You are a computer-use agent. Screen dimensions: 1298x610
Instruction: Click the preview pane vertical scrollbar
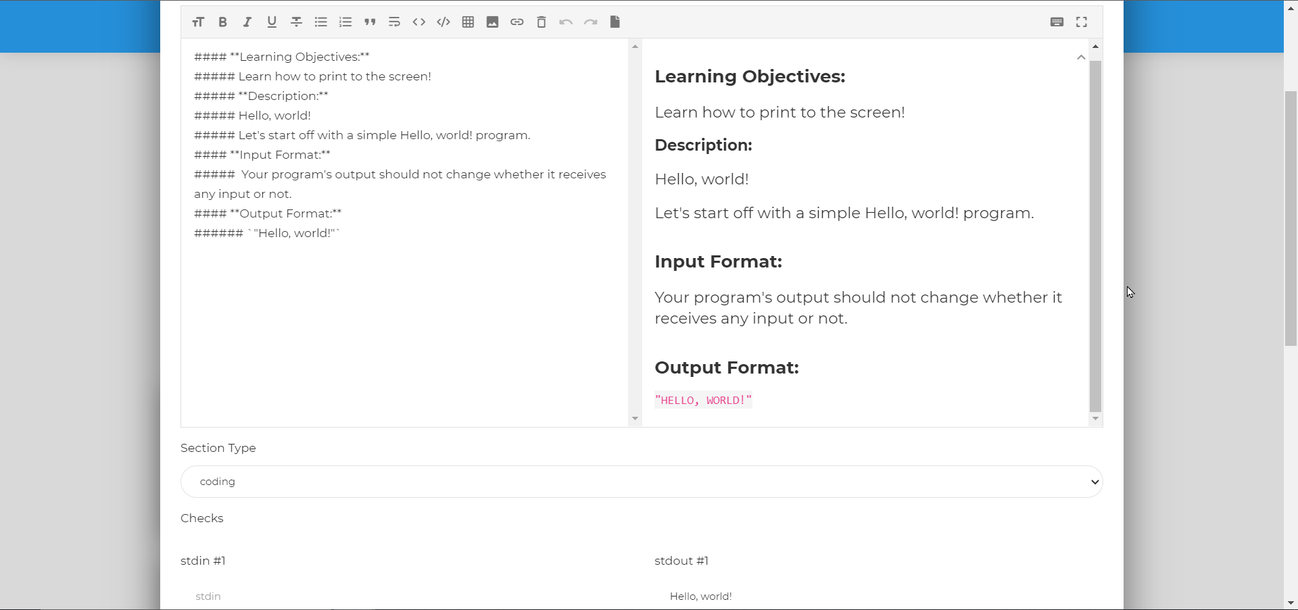pyautogui.click(x=1096, y=236)
